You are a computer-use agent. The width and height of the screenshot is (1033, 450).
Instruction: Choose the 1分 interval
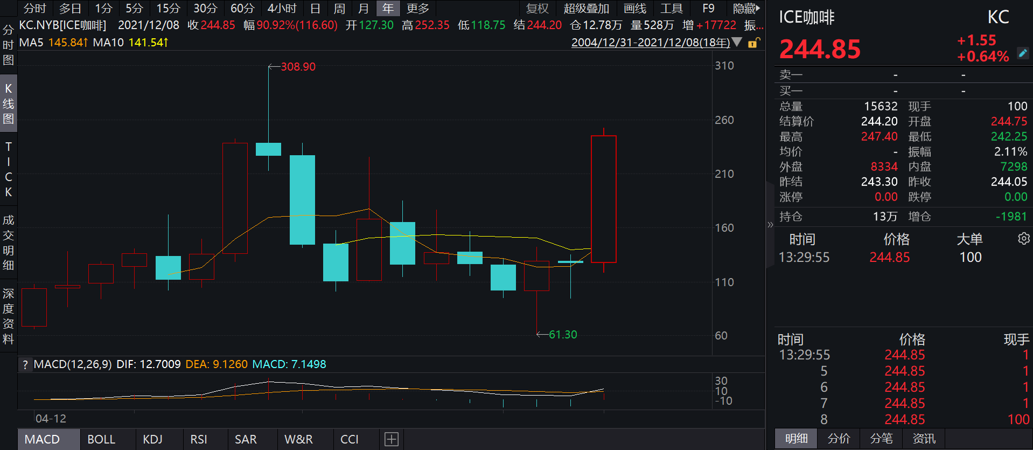(x=103, y=9)
